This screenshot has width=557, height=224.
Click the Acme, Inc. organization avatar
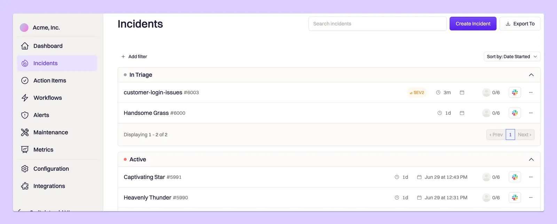point(24,28)
